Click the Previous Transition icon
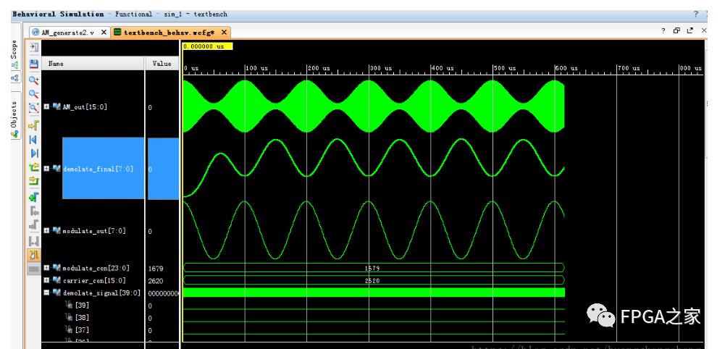The width and height of the screenshot is (725, 349). coord(33,167)
